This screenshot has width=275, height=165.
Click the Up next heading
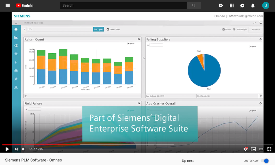[188, 161]
